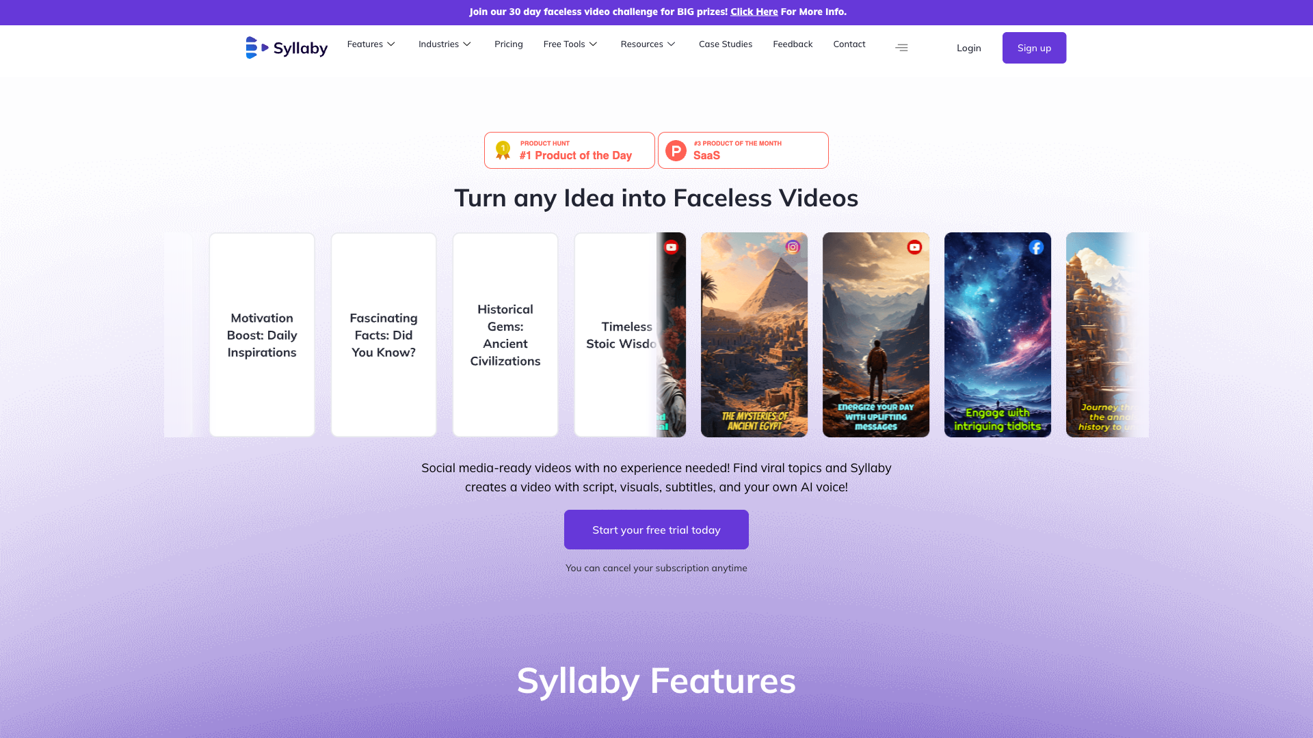Click the Sign up button
Screen dimensions: 1313x738
[x=1034, y=48]
